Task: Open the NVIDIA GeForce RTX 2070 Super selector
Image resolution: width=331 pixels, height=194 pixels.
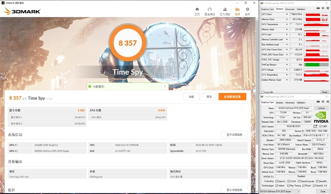Action: [280, 191]
